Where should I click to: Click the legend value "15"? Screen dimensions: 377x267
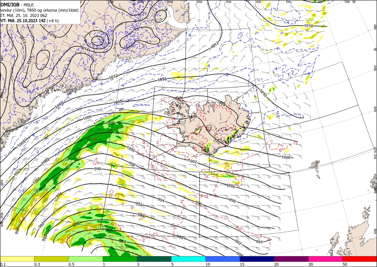(x=242, y=264)
